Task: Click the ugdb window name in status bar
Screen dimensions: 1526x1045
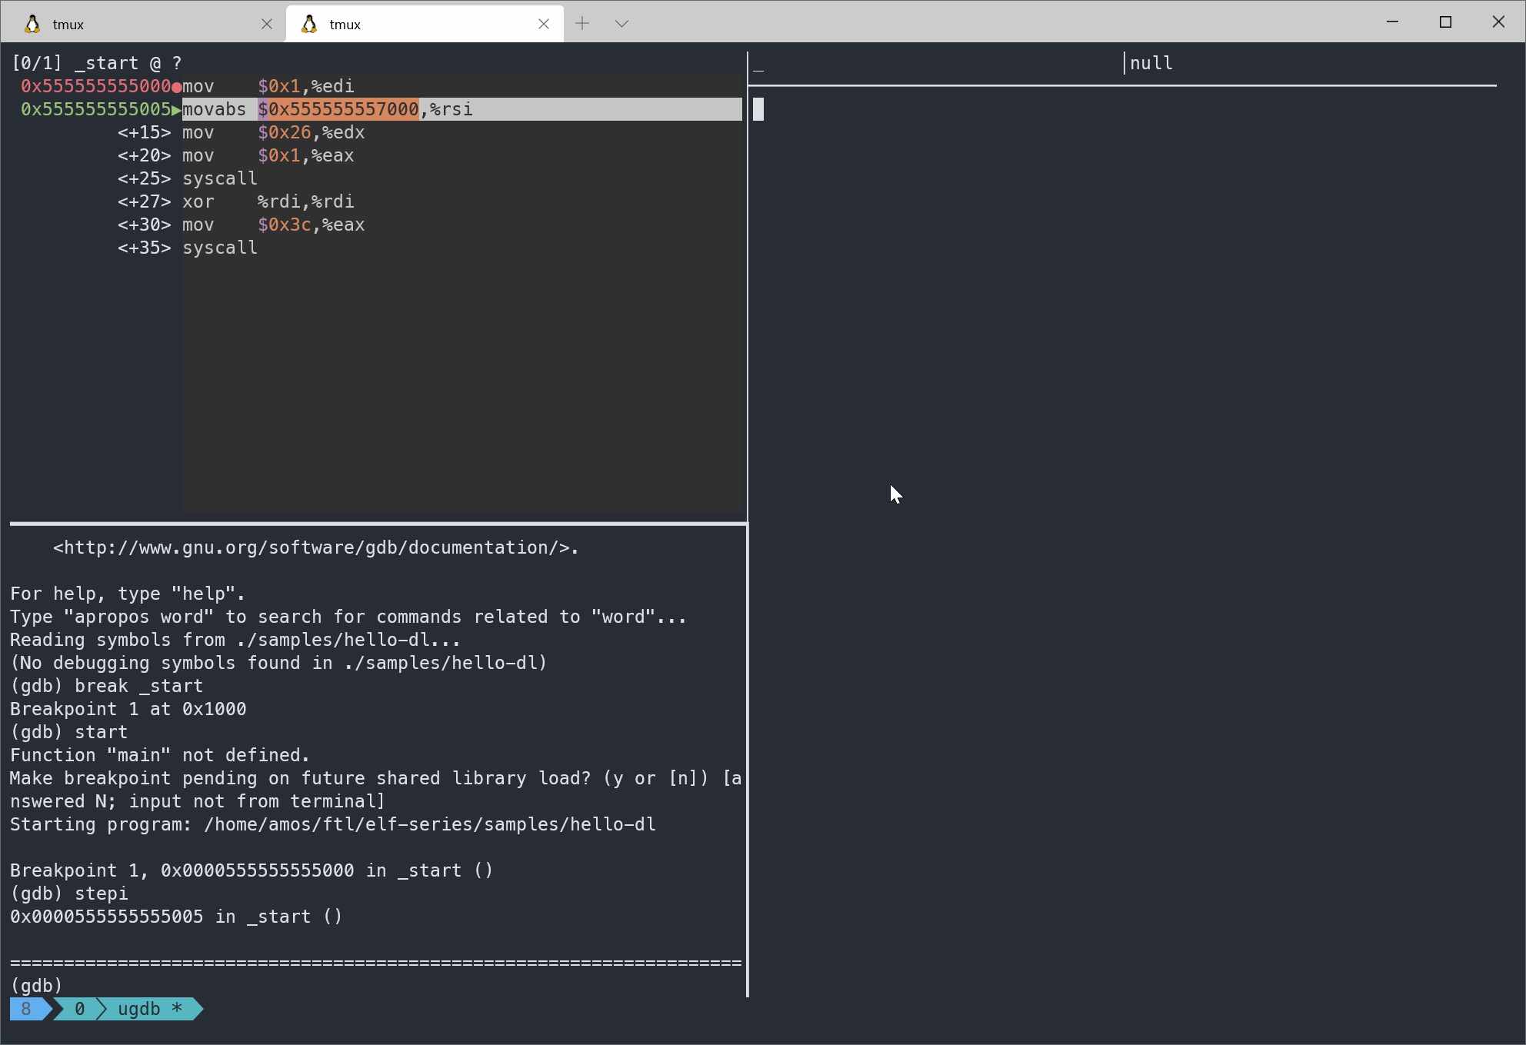Action: pyautogui.click(x=139, y=1009)
